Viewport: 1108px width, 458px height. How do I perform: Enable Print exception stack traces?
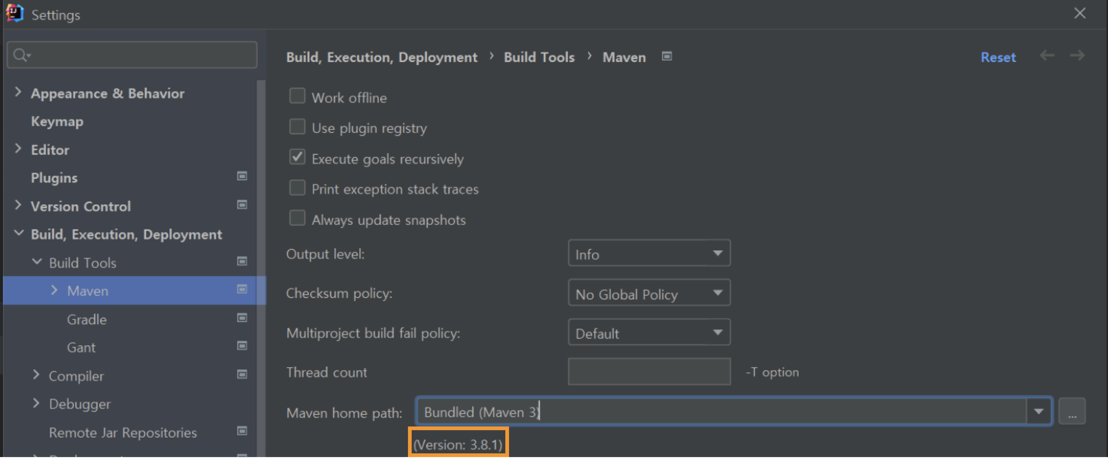point(297,188)
